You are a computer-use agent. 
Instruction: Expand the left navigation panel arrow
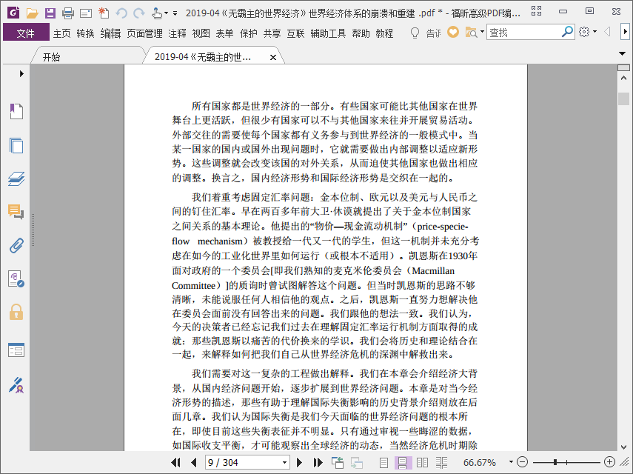point(21,73)
